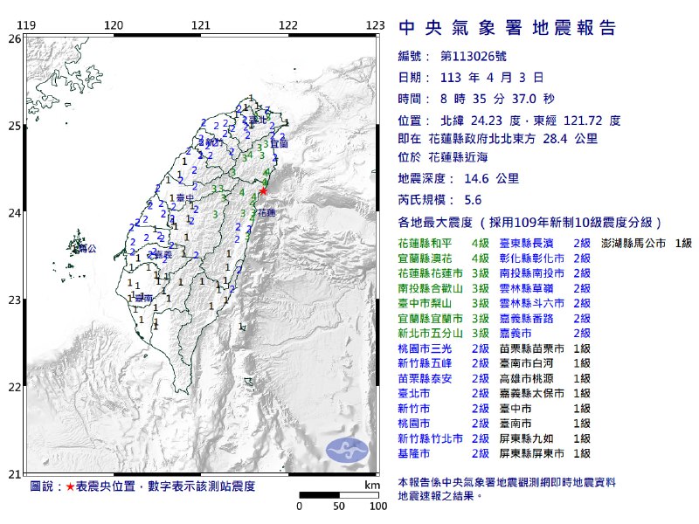Click the row 苗栗縣泰安 2級
Viewport: 699px width, 524px height.
pyautogui.click(x=444, y=379)
